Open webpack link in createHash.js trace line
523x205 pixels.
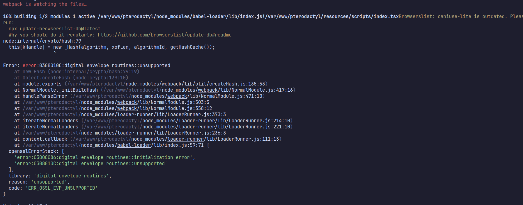pos(172,84)
